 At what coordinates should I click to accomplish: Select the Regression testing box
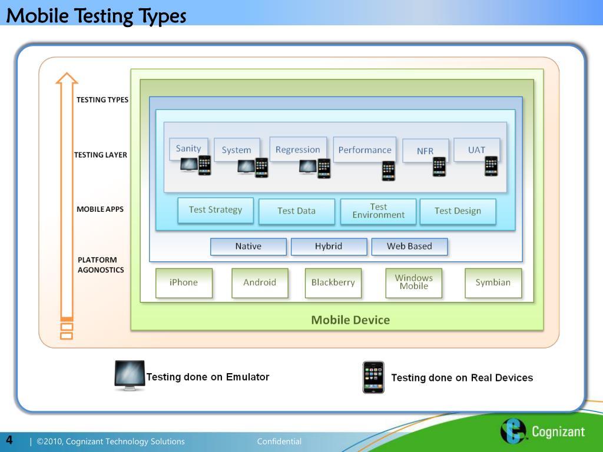[298, 149]
